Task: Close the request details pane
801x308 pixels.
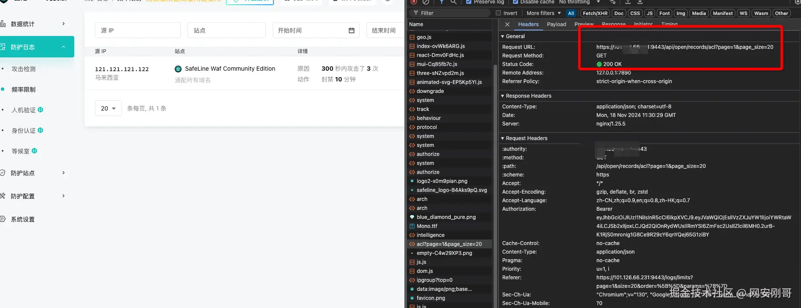Action: (x=507, y=24)
